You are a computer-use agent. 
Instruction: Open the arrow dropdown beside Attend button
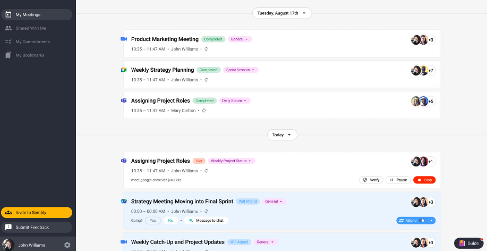[x=431, y=221]
